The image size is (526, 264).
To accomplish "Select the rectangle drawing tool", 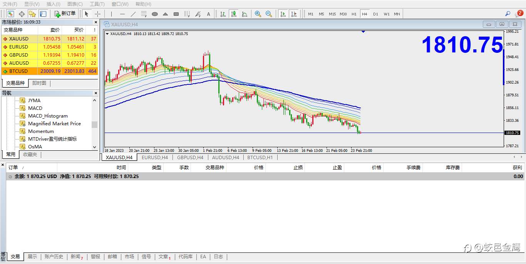I will tap(176, 14).
